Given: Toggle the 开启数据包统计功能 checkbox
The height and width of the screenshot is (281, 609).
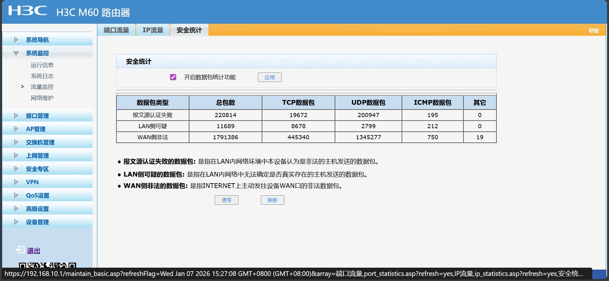Looking at the screenshot, I should coord(173,77).
